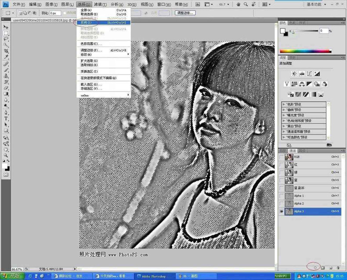Image resolution: width=347 pixels, height=280 pixels.
Task: Select the Brush tool
Action: point(6,70)
